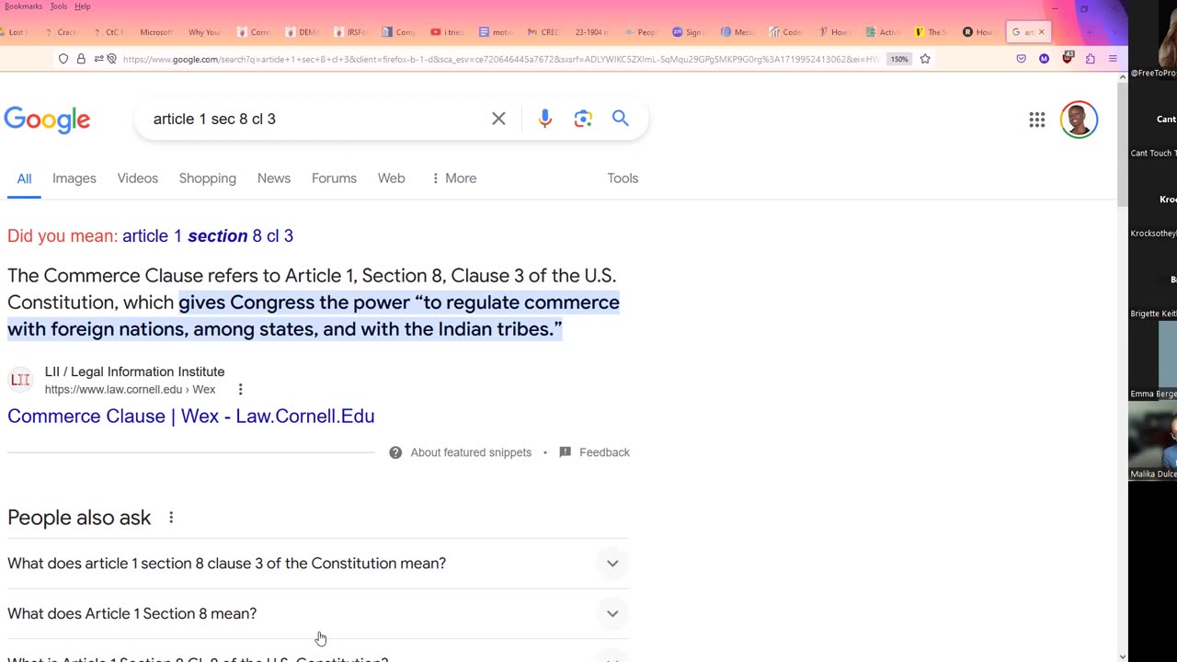Clear the search box with the X icon
The image size is (1177, 662).
click(x=498, y=119)
